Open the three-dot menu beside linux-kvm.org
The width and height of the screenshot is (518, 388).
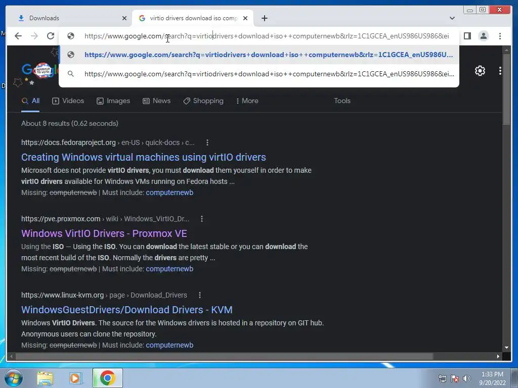[199, 295]
